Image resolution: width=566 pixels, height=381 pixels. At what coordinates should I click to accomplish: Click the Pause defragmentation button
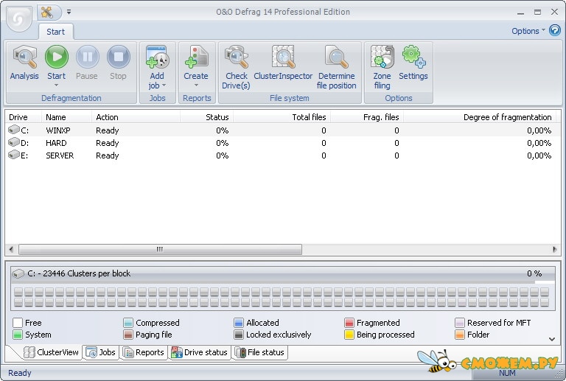coord(87,63)
